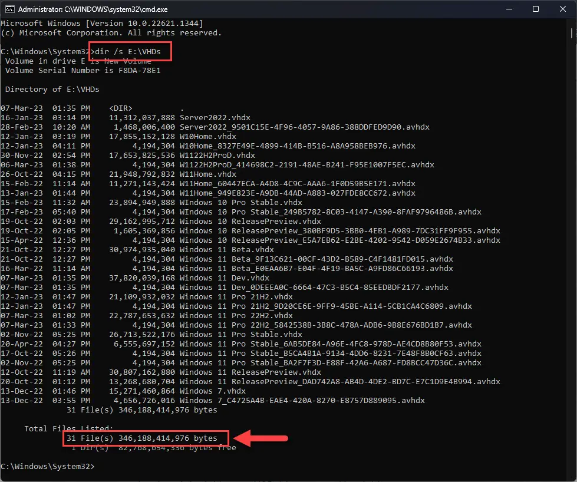577x482 pixels.
Task: Click the W11Home.vhdx file name
Action: tap(208, 174)
